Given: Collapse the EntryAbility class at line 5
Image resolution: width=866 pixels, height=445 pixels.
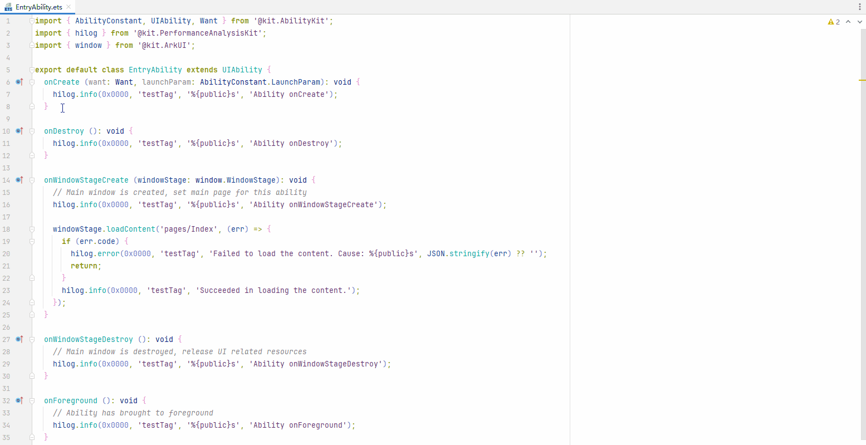Looking at the screenshot, I should (32, 70).
